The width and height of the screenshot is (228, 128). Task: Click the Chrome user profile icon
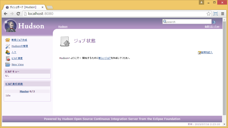(x=201, y=2)
